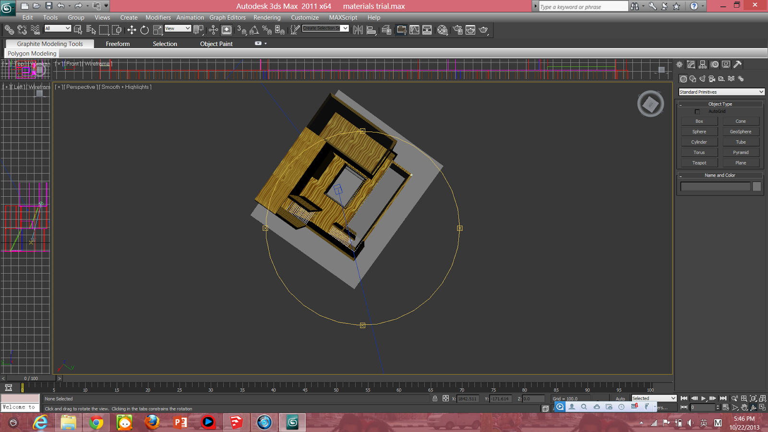This screenshot has height=432, width=768.
Task: Open the Rendering menu
Action: click(x=267, y=17)
